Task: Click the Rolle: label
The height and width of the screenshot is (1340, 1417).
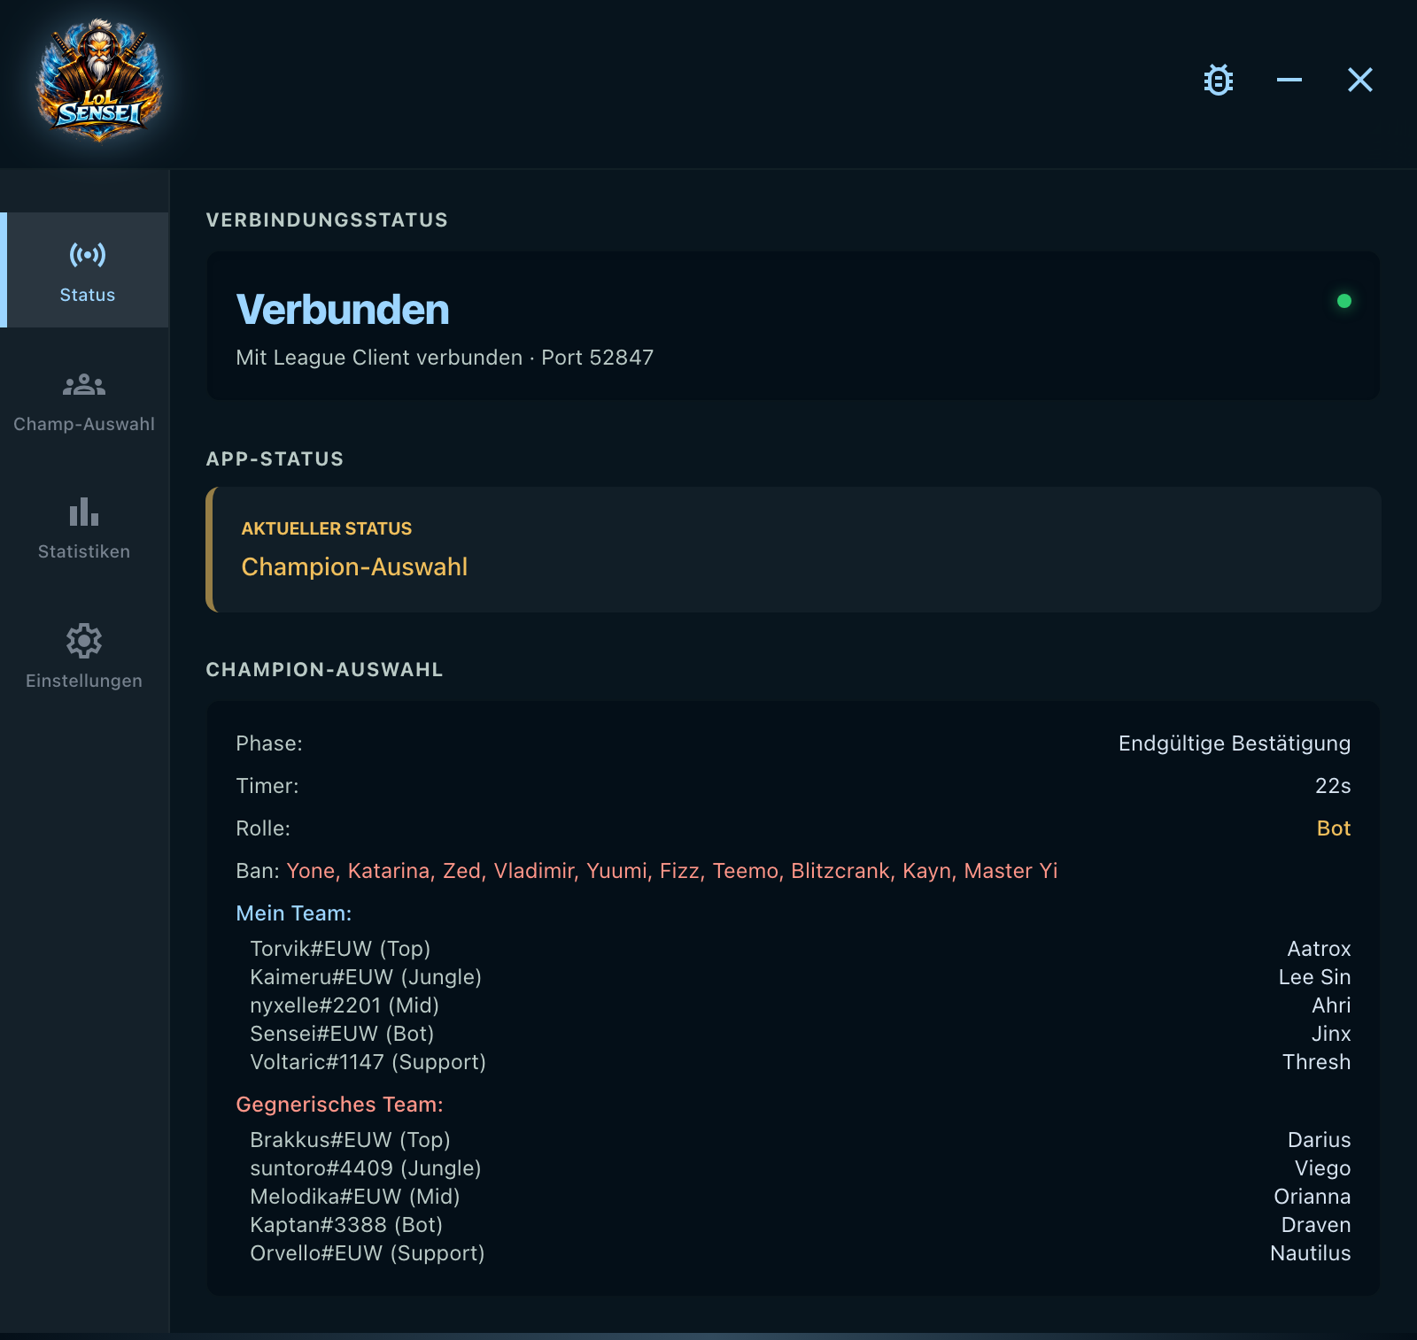Action: [263, 828]
